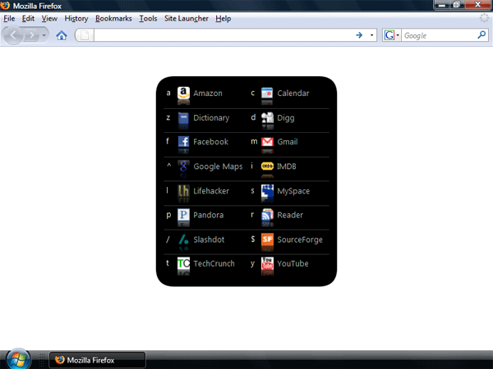Open the Gmail envelope icon
This screenshot has height=369, width=493.
click(x=267, y=142)
